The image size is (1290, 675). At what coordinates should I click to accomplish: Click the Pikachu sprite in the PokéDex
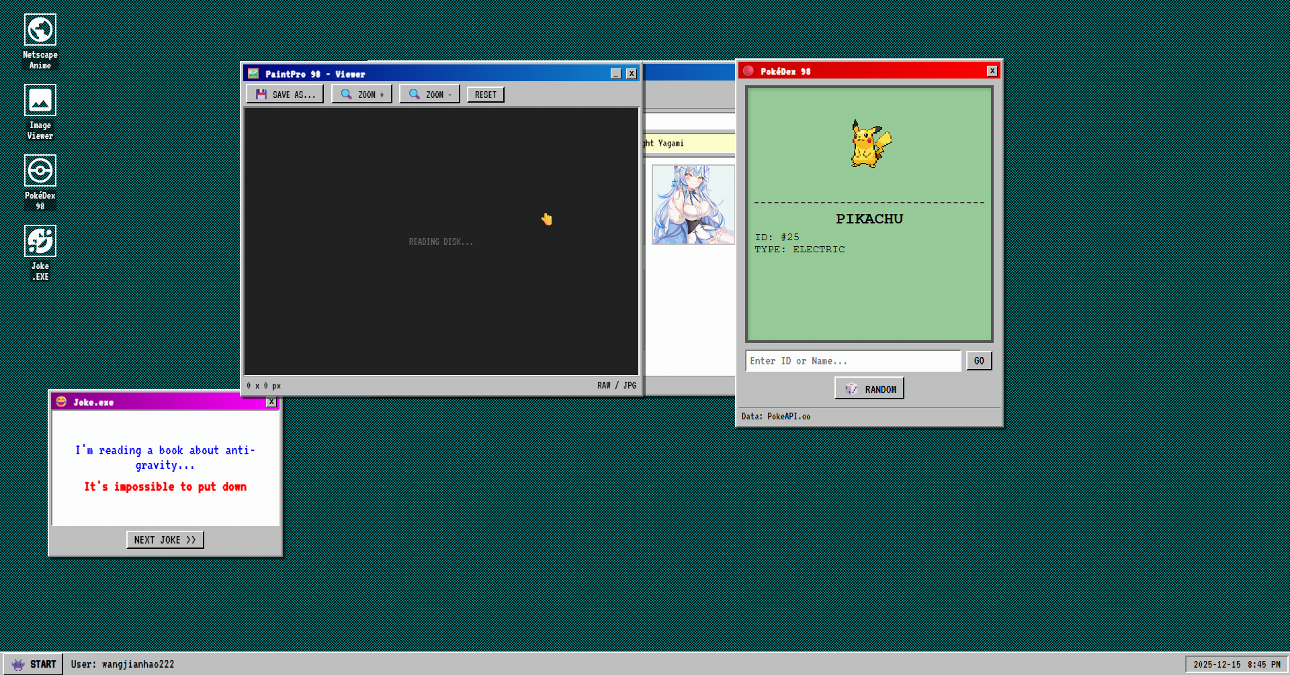pyautogui.click(x=869, y=142)
